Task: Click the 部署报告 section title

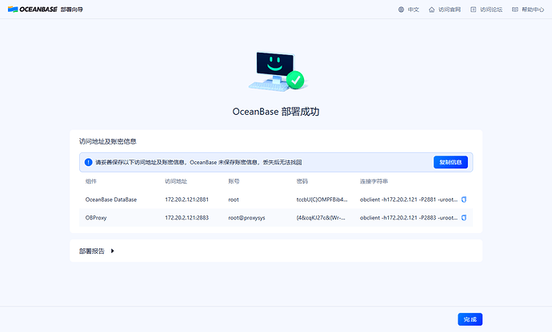Action: coord(91,251)
